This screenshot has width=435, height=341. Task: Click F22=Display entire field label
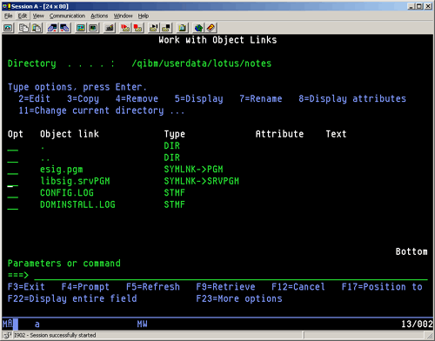(x=72, y=298)
